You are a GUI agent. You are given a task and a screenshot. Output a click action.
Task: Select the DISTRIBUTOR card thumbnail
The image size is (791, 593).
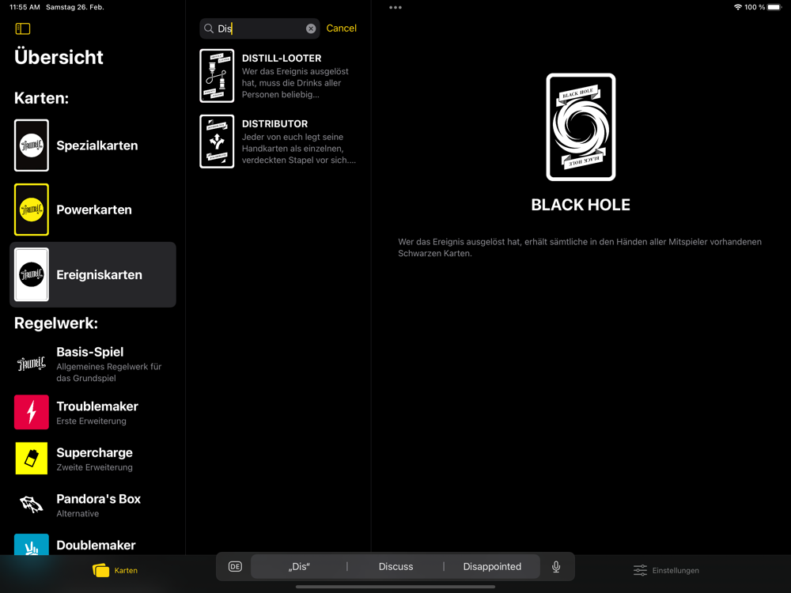(x=217, y=142)
